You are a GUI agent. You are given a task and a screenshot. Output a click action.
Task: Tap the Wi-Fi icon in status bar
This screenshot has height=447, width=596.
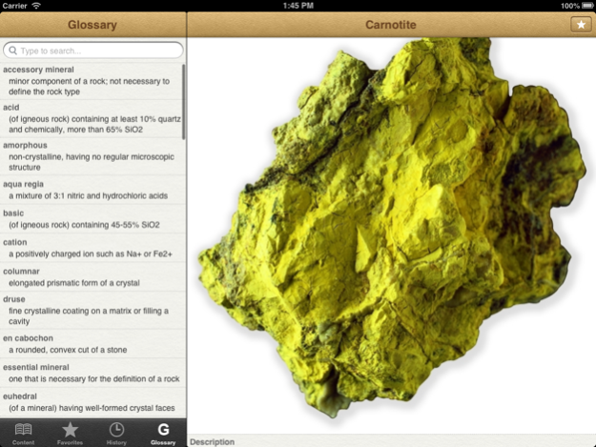pyautogui.click(x=36, y=6)
